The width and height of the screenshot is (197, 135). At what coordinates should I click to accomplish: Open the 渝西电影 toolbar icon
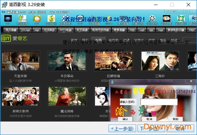(x=167, y=20)
